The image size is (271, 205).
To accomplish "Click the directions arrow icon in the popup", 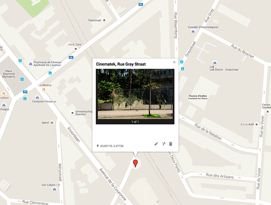I will point(163,144).
